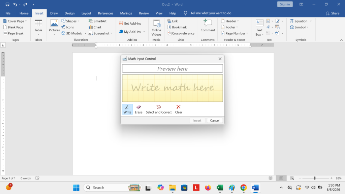
Task: Clear the math writing area
Action: (x=179, y=109)
